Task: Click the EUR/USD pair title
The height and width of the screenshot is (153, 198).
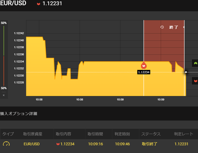Action: point(13,3)
